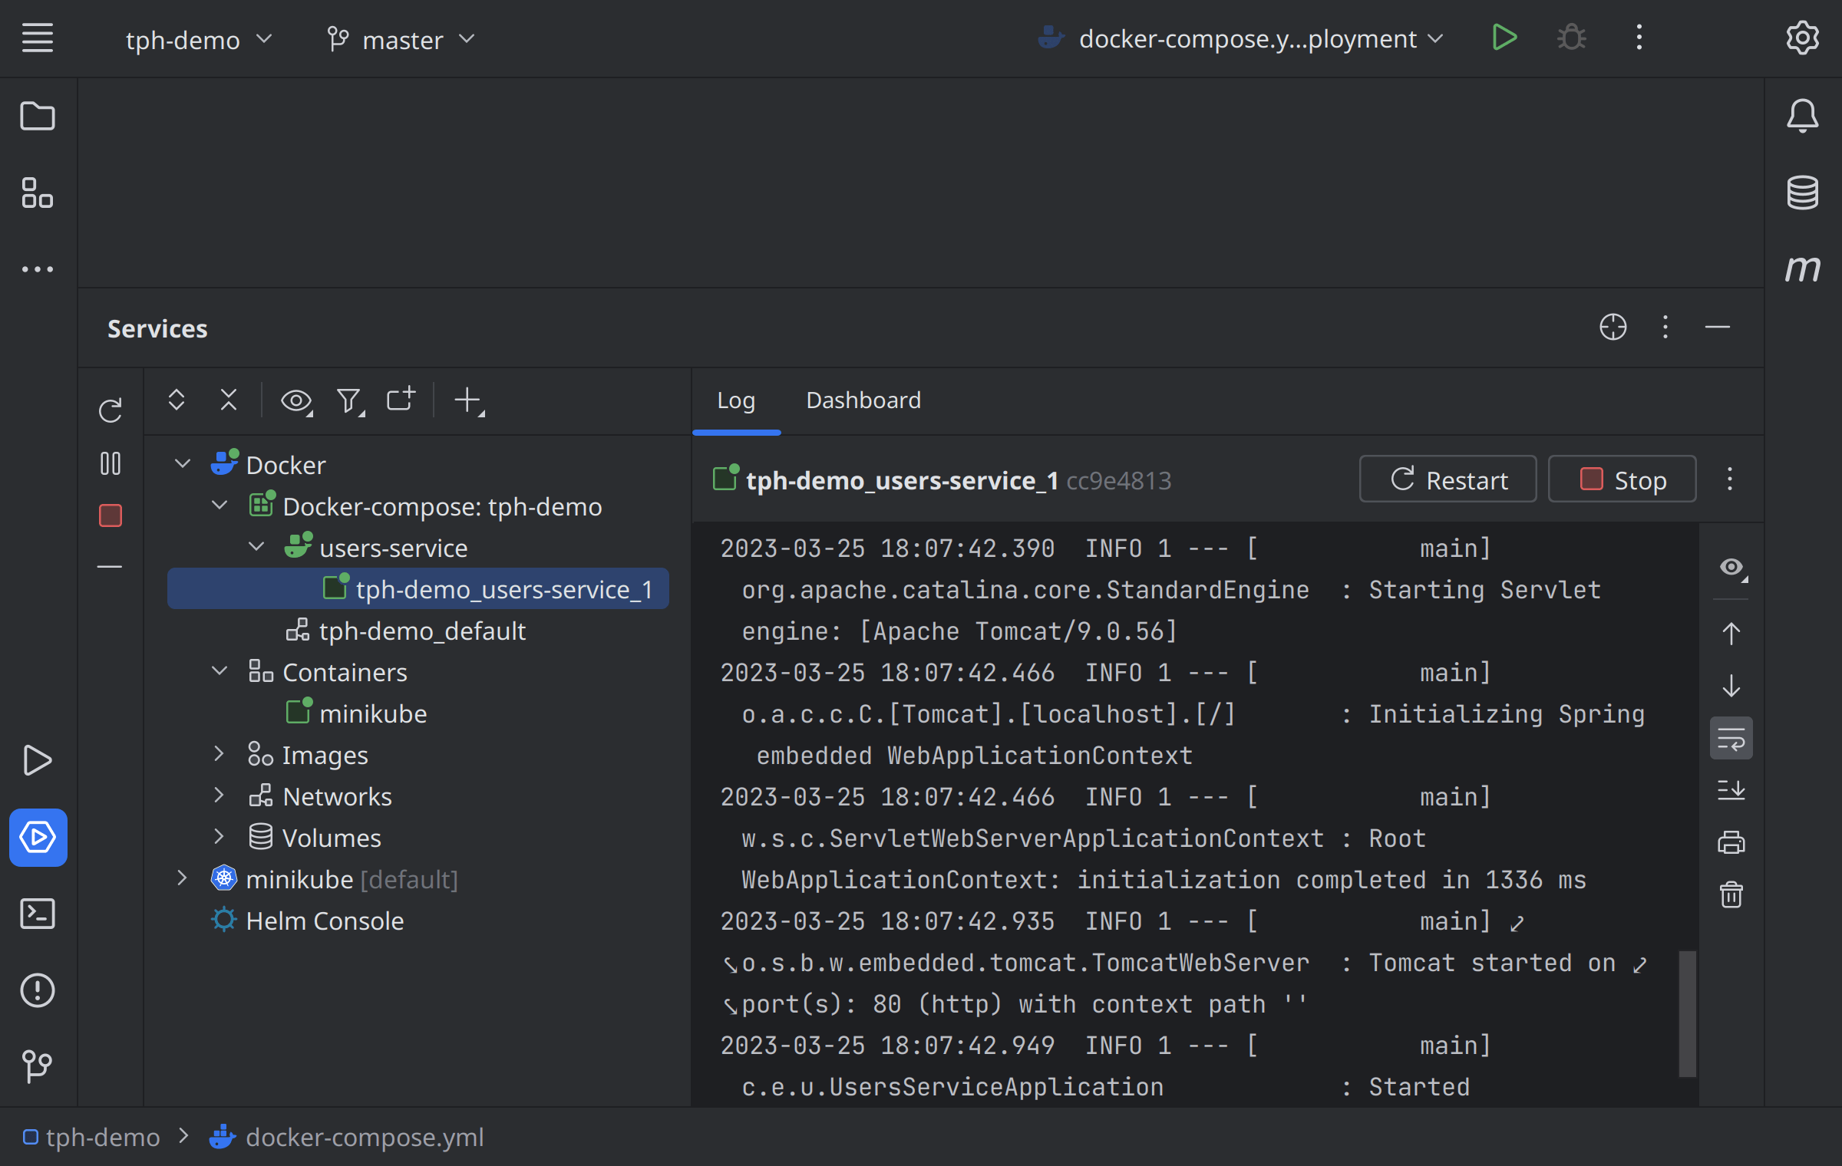Open the Terminal tool window
The width and height of the screenshot is (1842, 1166).
(38, 914)
